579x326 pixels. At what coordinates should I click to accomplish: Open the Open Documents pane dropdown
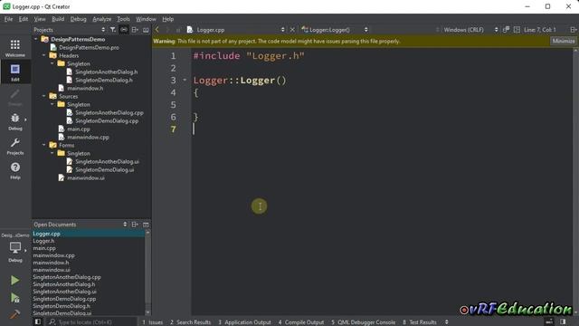[125, 225]
